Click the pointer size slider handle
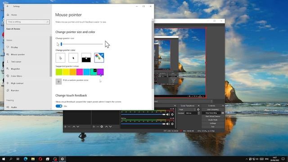Viewport: 288px width, 162px height. click(61, 44)
